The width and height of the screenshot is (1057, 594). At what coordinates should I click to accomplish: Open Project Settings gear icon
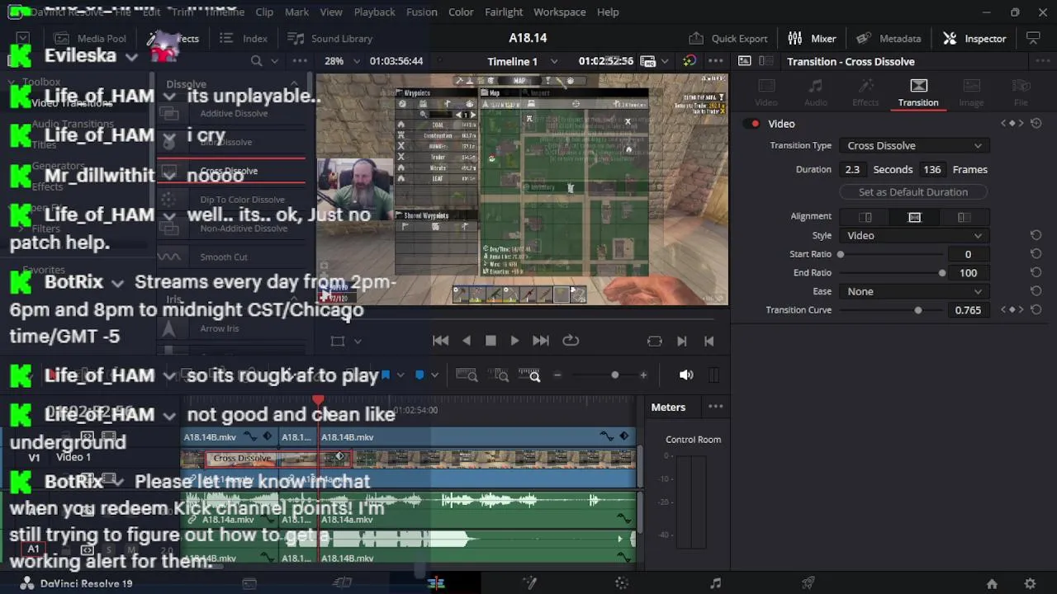click(x=1030, y=583)
